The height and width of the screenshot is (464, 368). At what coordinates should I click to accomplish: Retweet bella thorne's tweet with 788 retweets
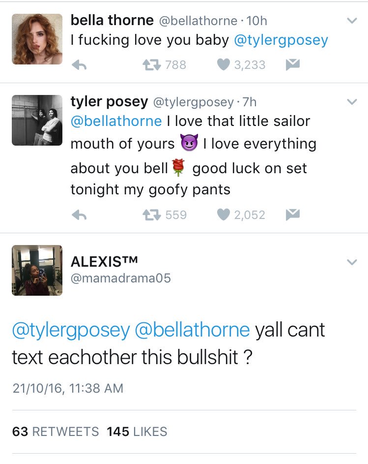(152, 65)
